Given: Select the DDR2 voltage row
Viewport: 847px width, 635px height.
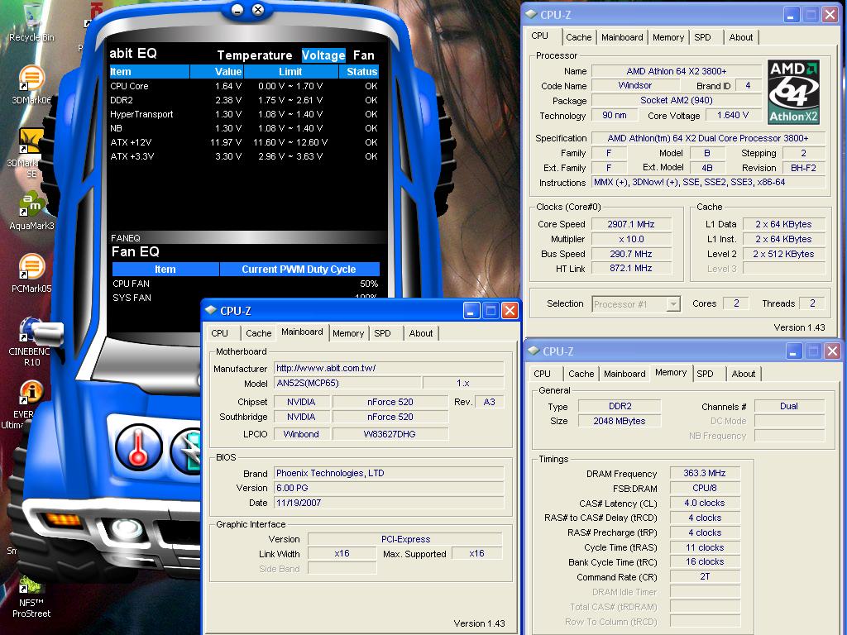Looking at the screenshot, I should pyautogui.click(x=244, y=100).
